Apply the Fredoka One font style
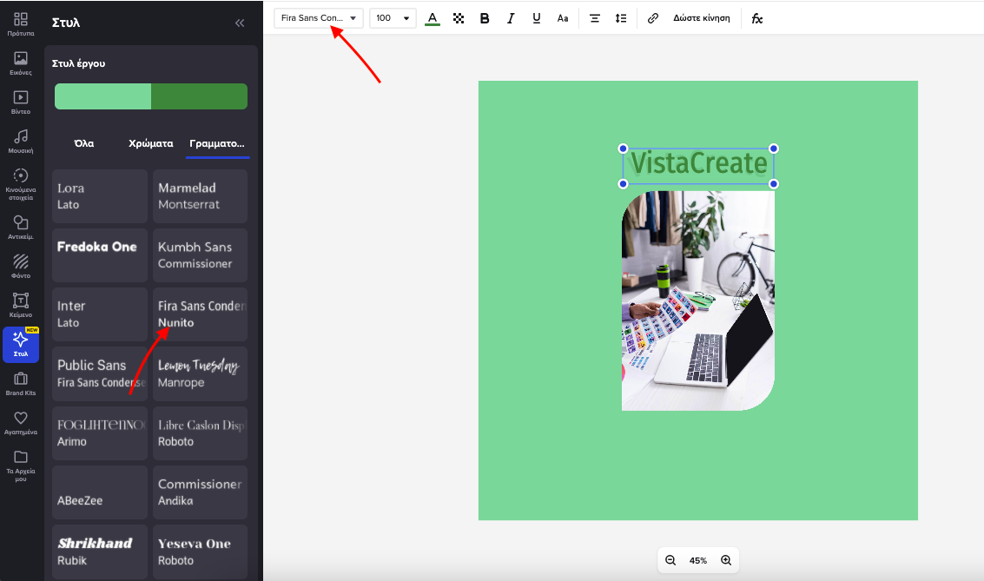984x581 pixels. (x=100, y=254)
